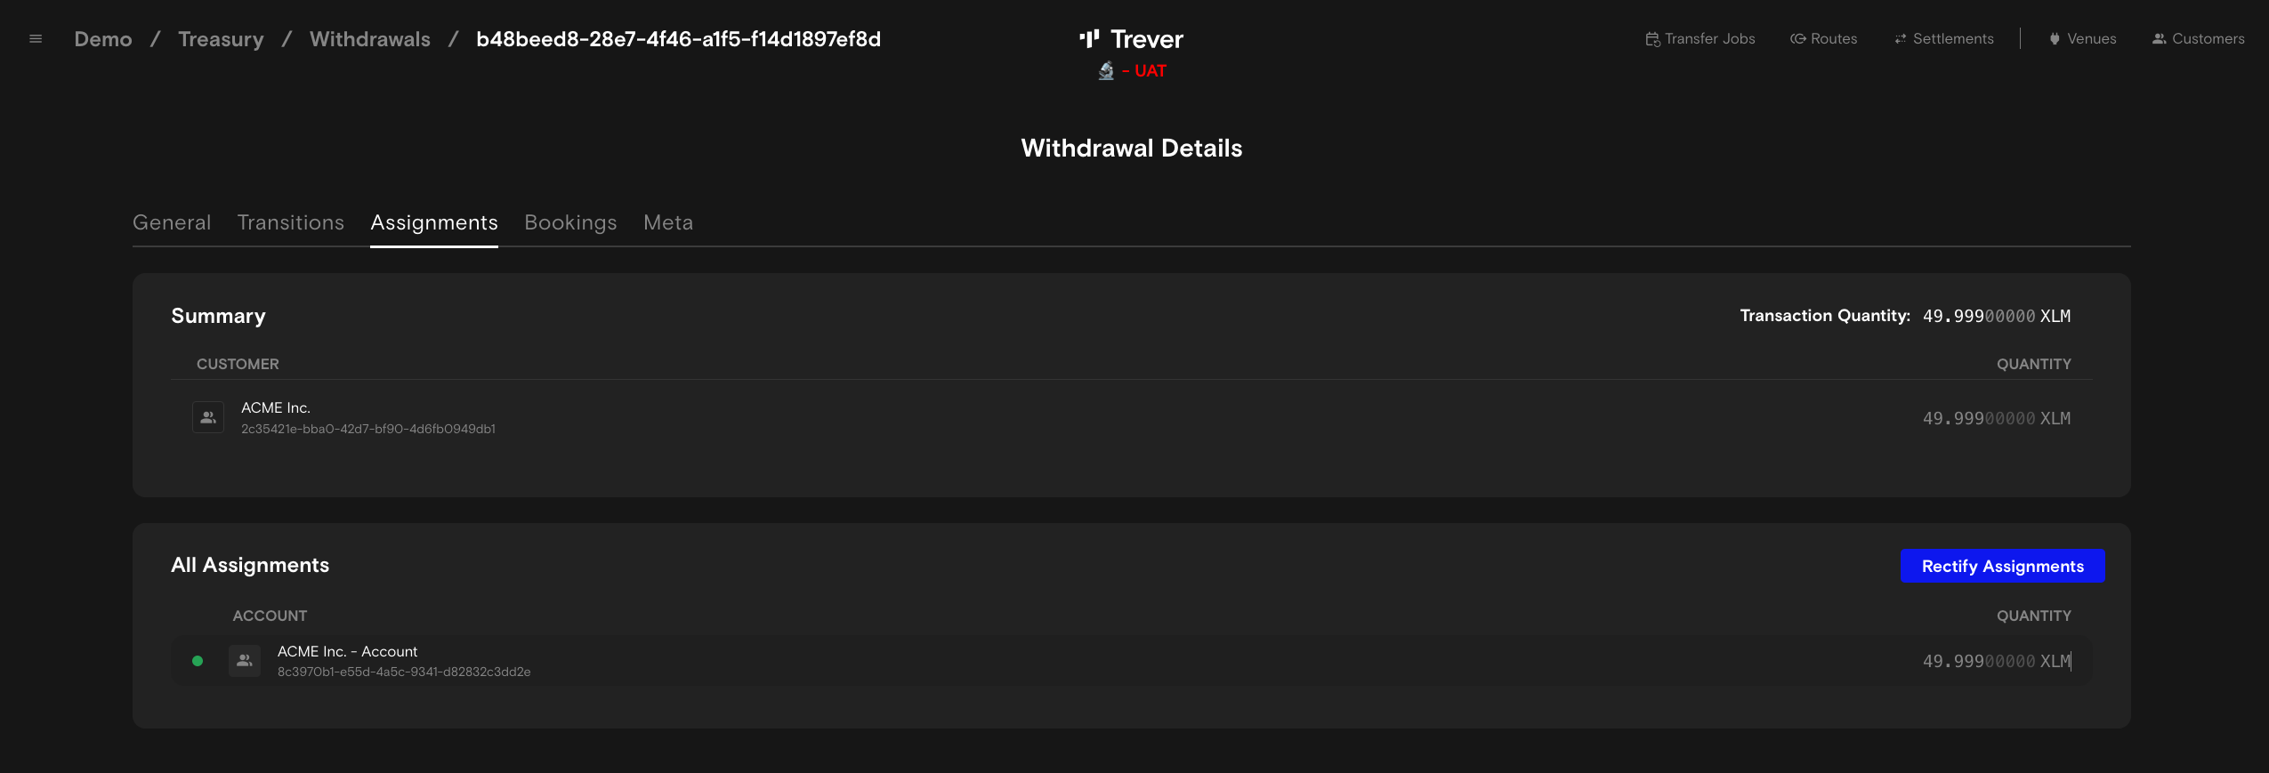Click the Customers people icon

(x=2159, y=39)
